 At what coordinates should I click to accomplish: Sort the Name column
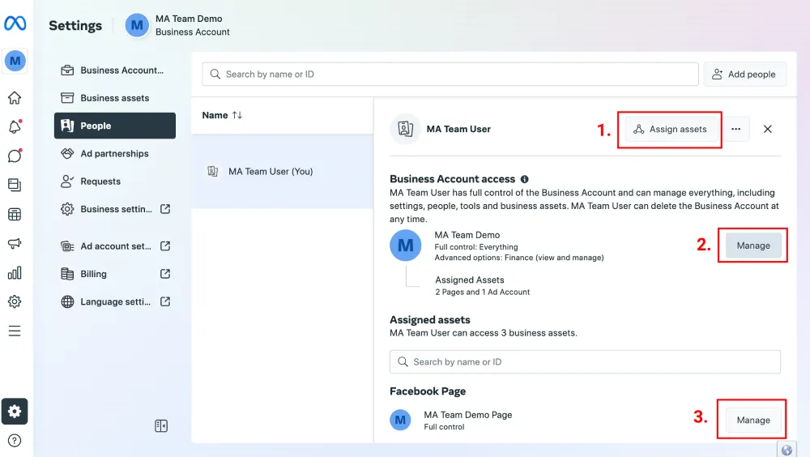[237, 115]
